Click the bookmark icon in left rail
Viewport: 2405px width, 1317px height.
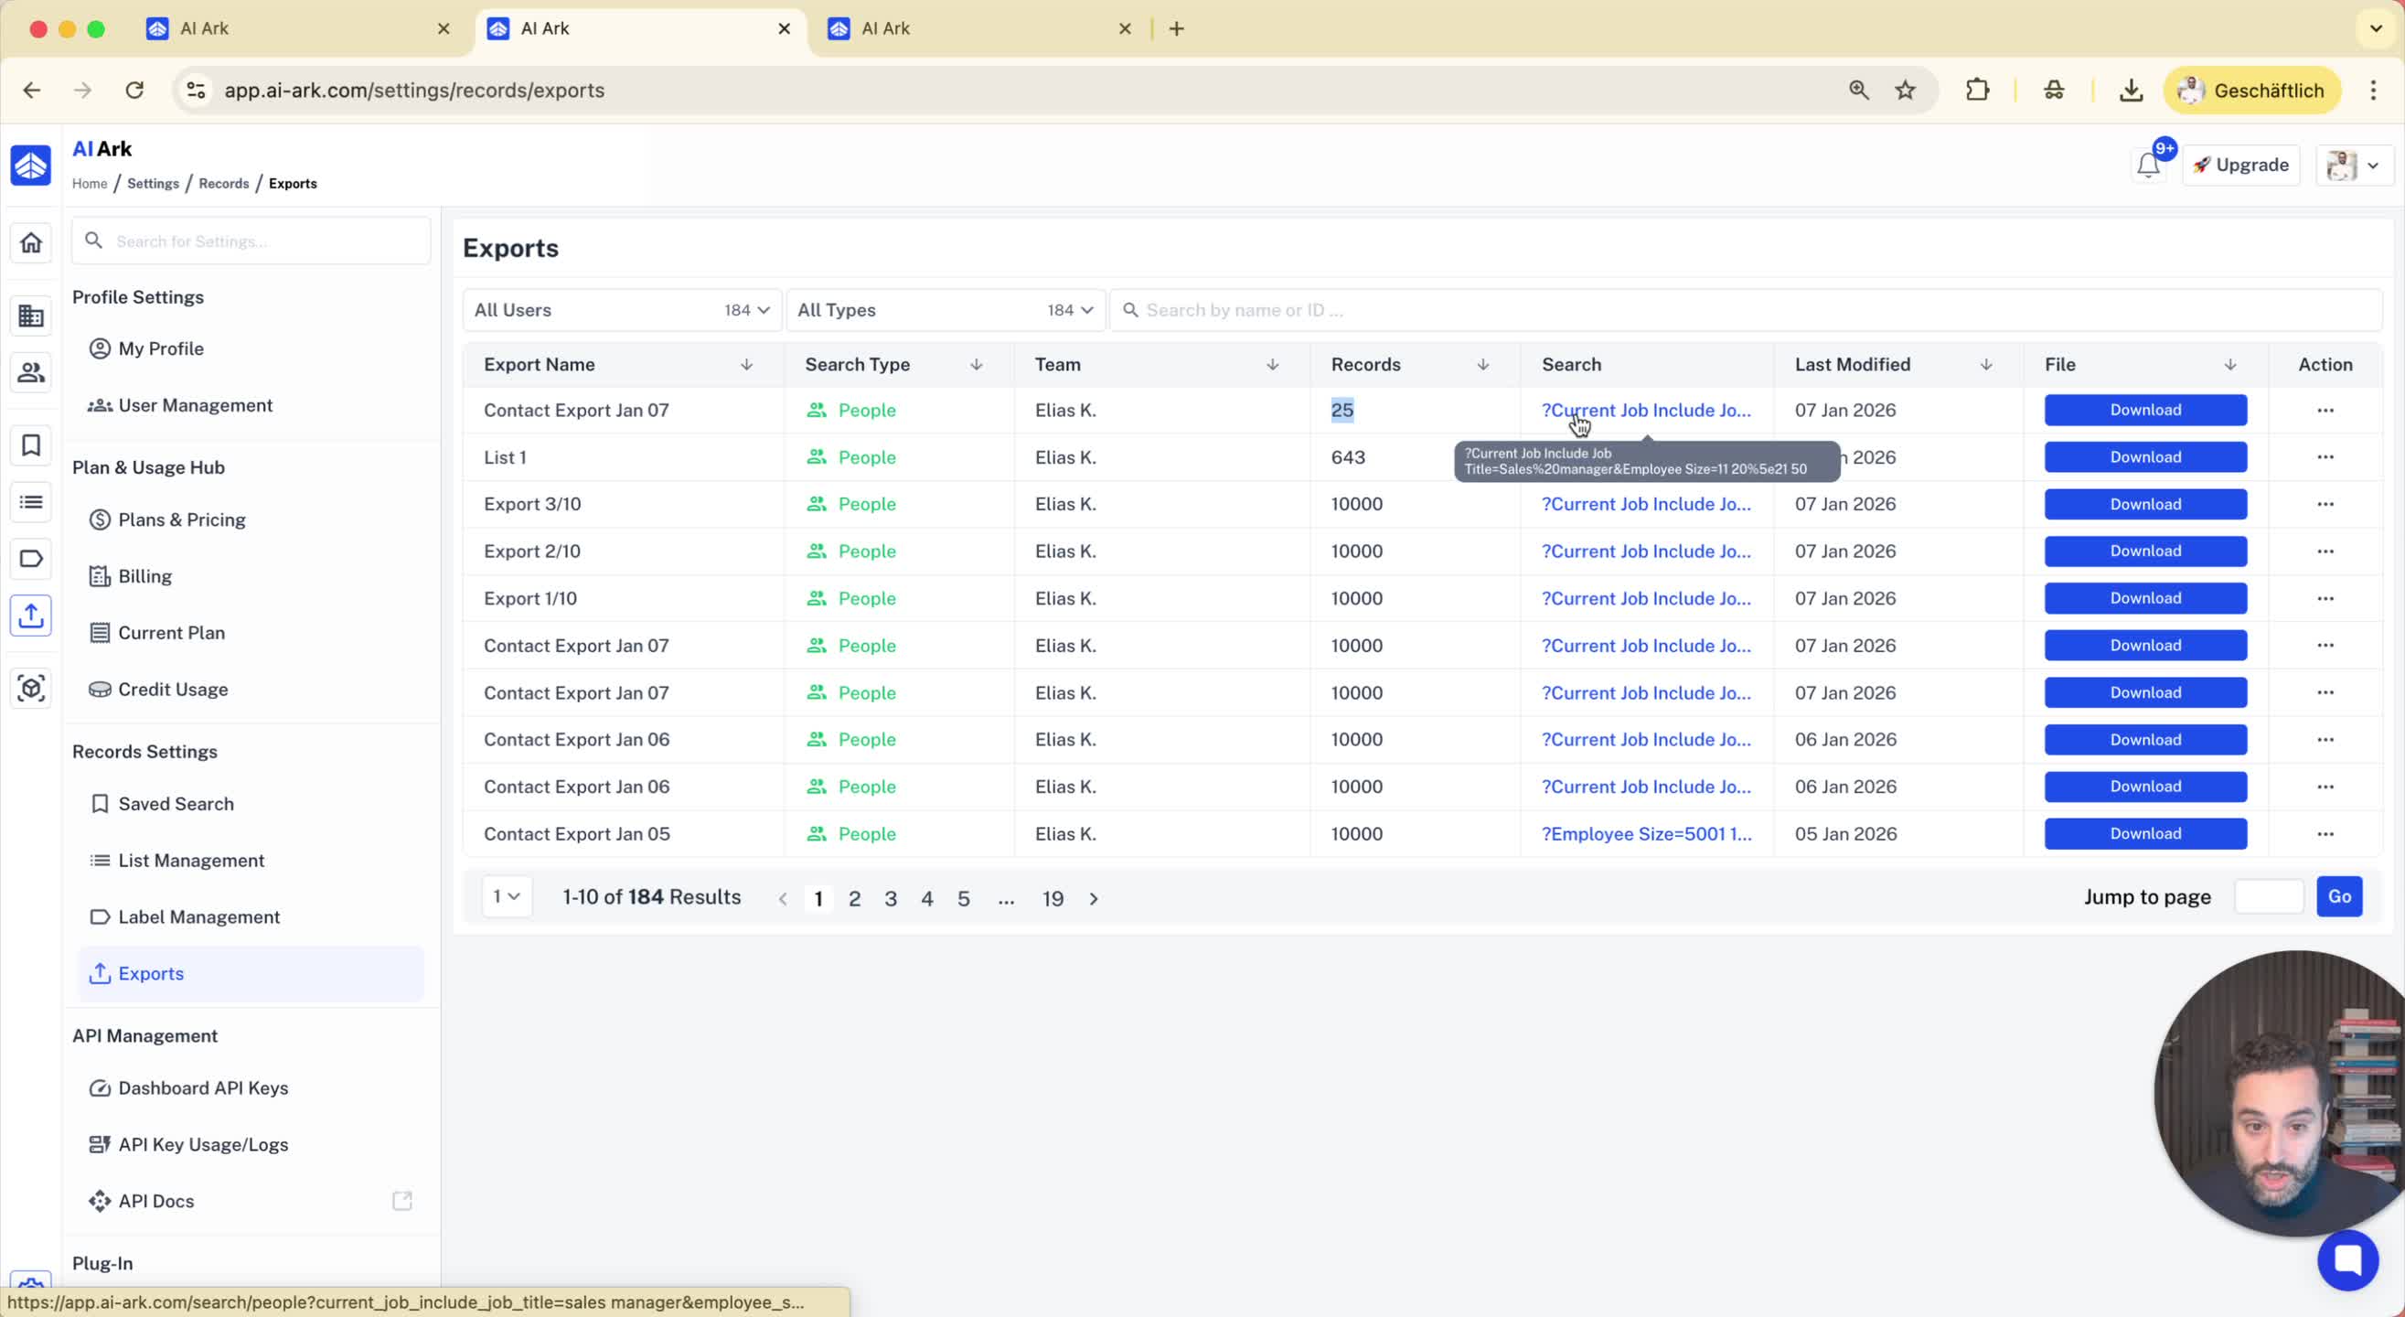pos(31,445)
